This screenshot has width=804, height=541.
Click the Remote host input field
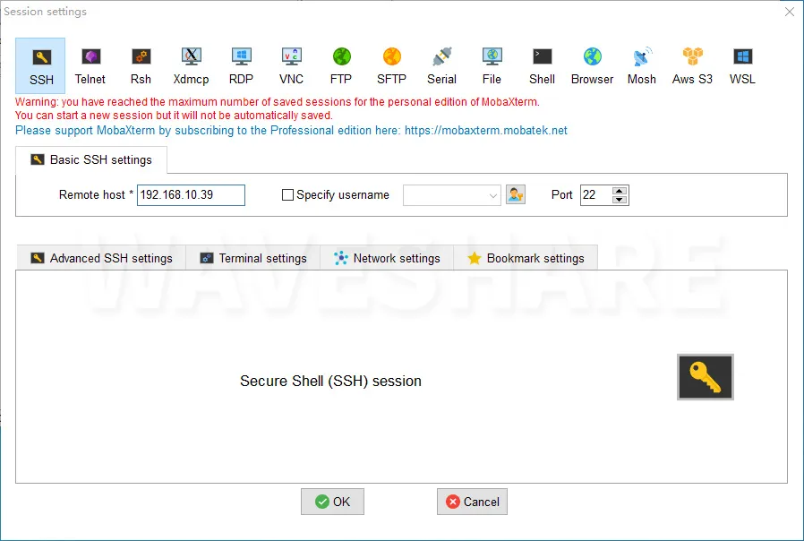pos(190,195)
